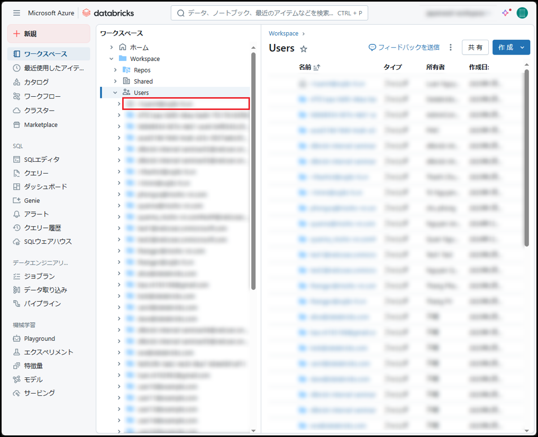Open the 作成 dropdown arrow

point(523,47)
